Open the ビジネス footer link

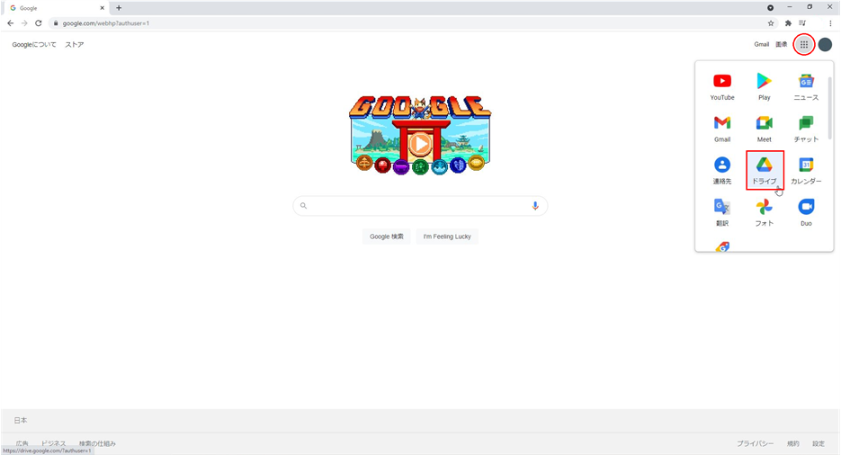[54, 443]
